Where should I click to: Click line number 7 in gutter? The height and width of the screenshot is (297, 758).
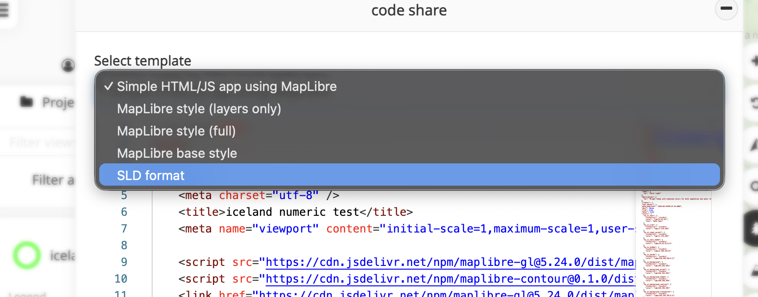coord(124,229)
